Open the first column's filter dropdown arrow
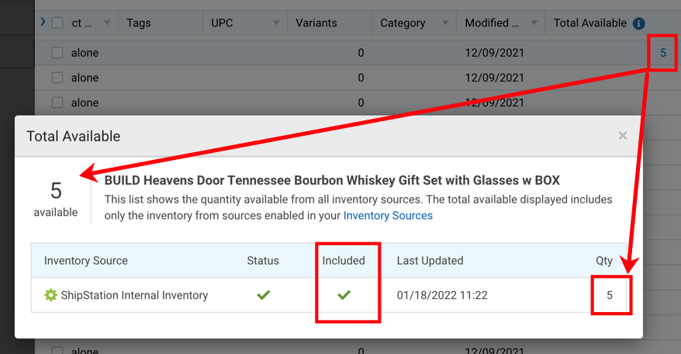681x354 pixels. coord(107,23)
